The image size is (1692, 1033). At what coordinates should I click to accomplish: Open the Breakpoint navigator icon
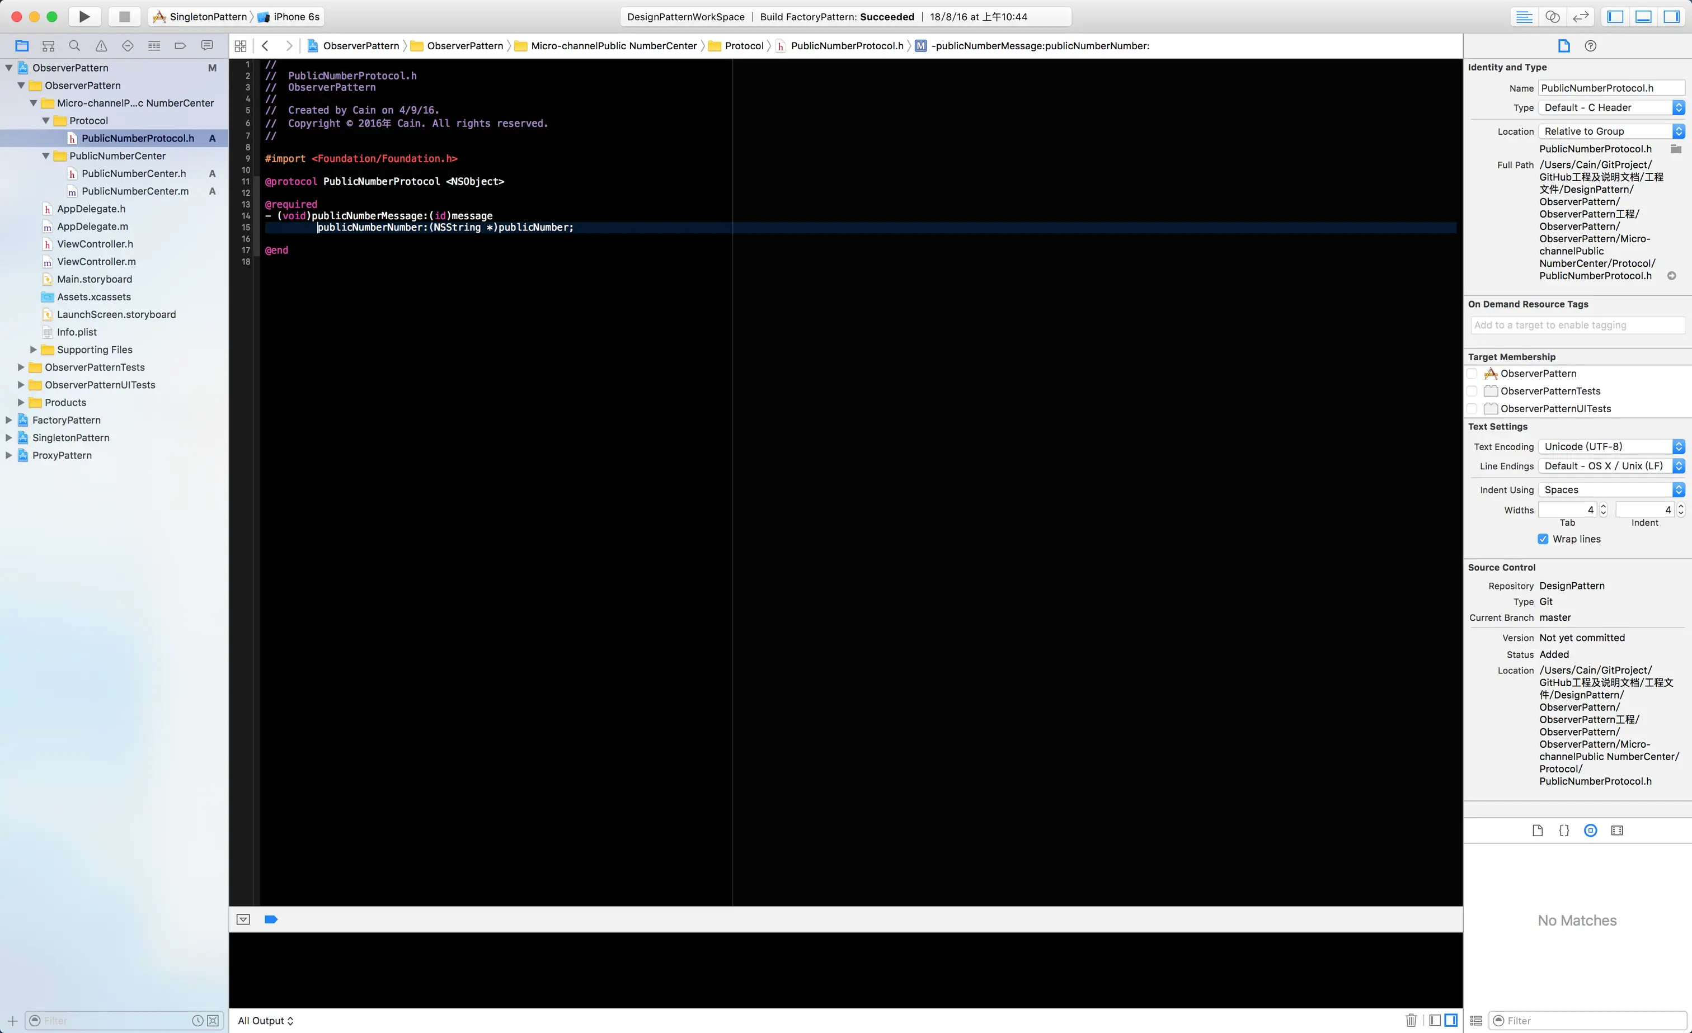(x=181, y=46)
